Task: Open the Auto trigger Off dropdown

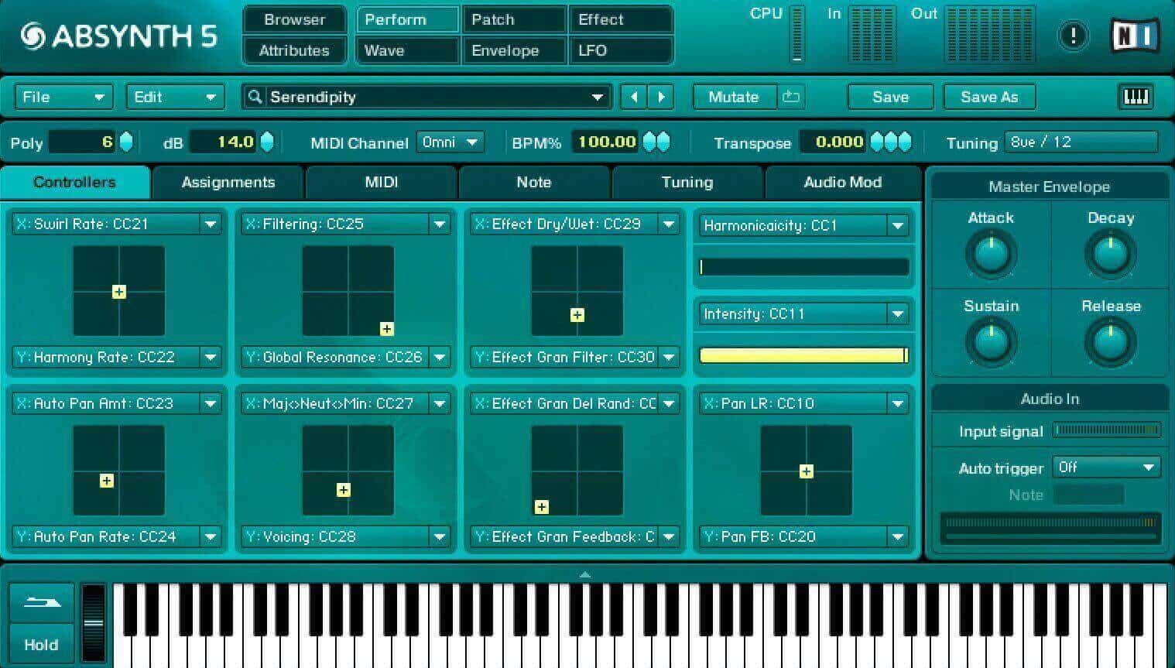Action: 1106,467
